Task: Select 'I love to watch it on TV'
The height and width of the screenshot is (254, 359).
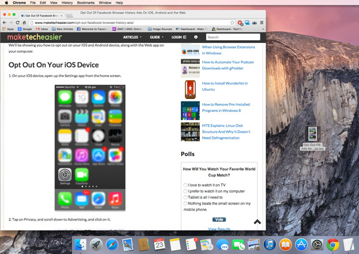Action: coord(185,185)
